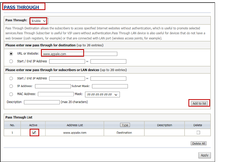Click the PASS THROUGH heading
Image resolution: width=232 pixels, height=162 pixels.
(21, 7)
